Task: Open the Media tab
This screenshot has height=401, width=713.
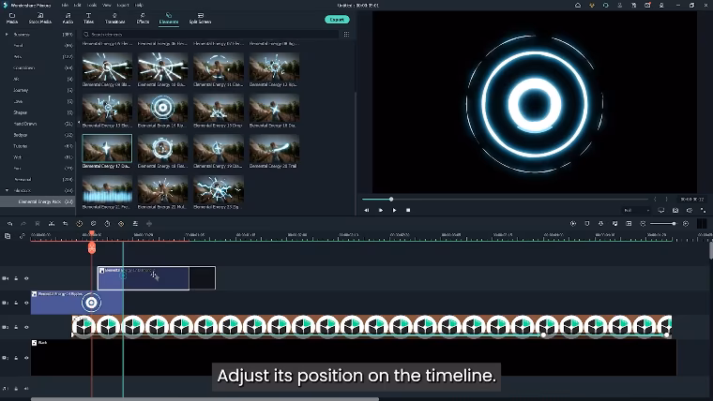Action: [12, 18]
